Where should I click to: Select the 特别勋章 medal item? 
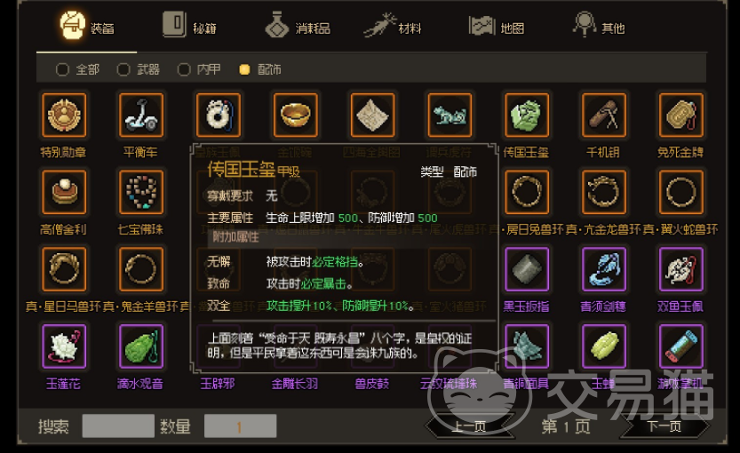click(64, 115)
